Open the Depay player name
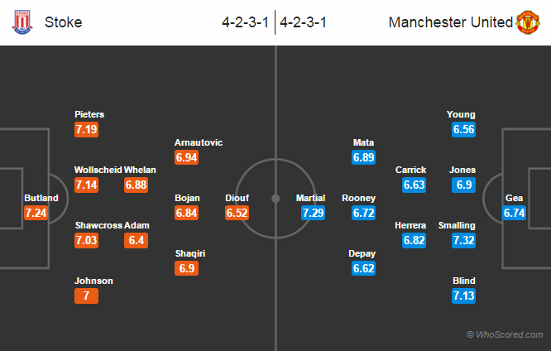 tap(363, 253)
